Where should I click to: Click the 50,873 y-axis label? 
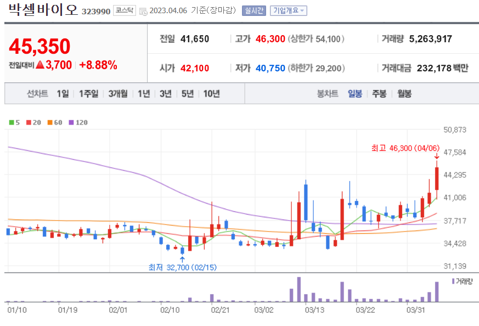(x=455, y=130)
